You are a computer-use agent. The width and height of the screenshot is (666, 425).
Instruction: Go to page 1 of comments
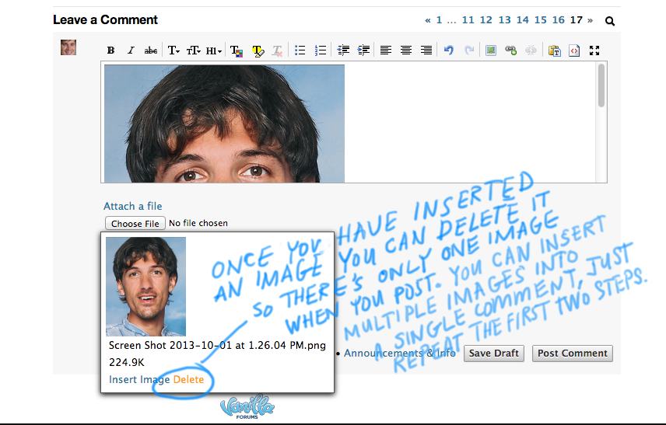click(x=439, y=20)
